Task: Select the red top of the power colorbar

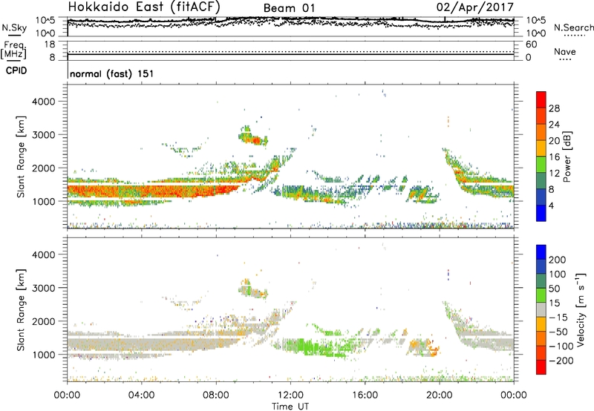Action: point(541,100)
